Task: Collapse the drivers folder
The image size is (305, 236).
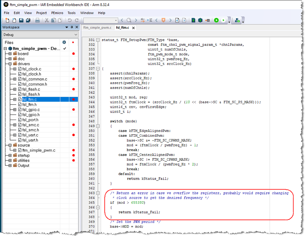Action: click(10, 64)
